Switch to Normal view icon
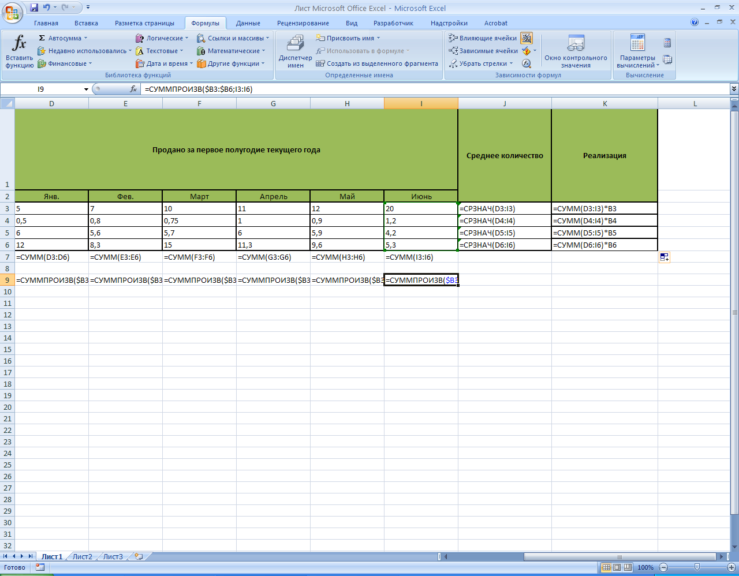Screen dimensions: 739x576 606,567
